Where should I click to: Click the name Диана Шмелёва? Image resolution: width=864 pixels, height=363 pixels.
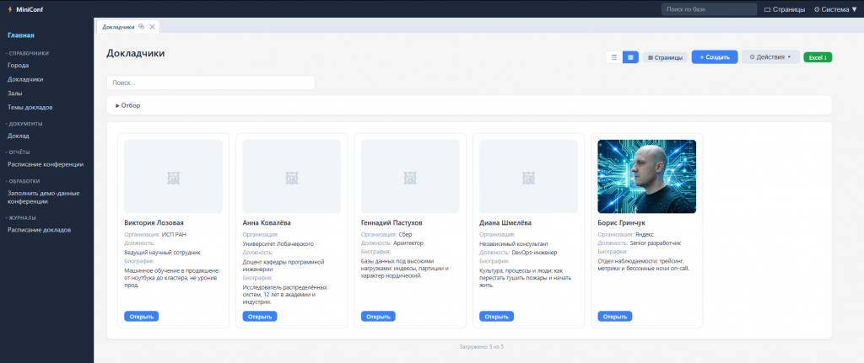click(505, 223)
